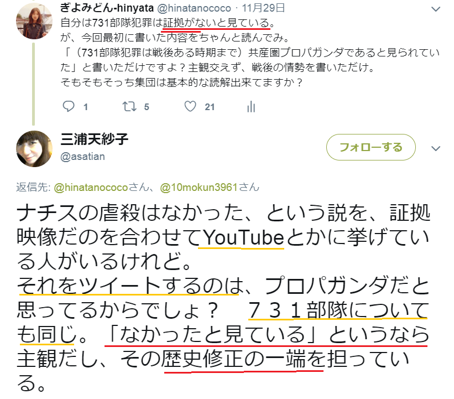This screenshot has height=399, width=454.
Task: Open the @asatian handle
Action: (x=82, y=157)
